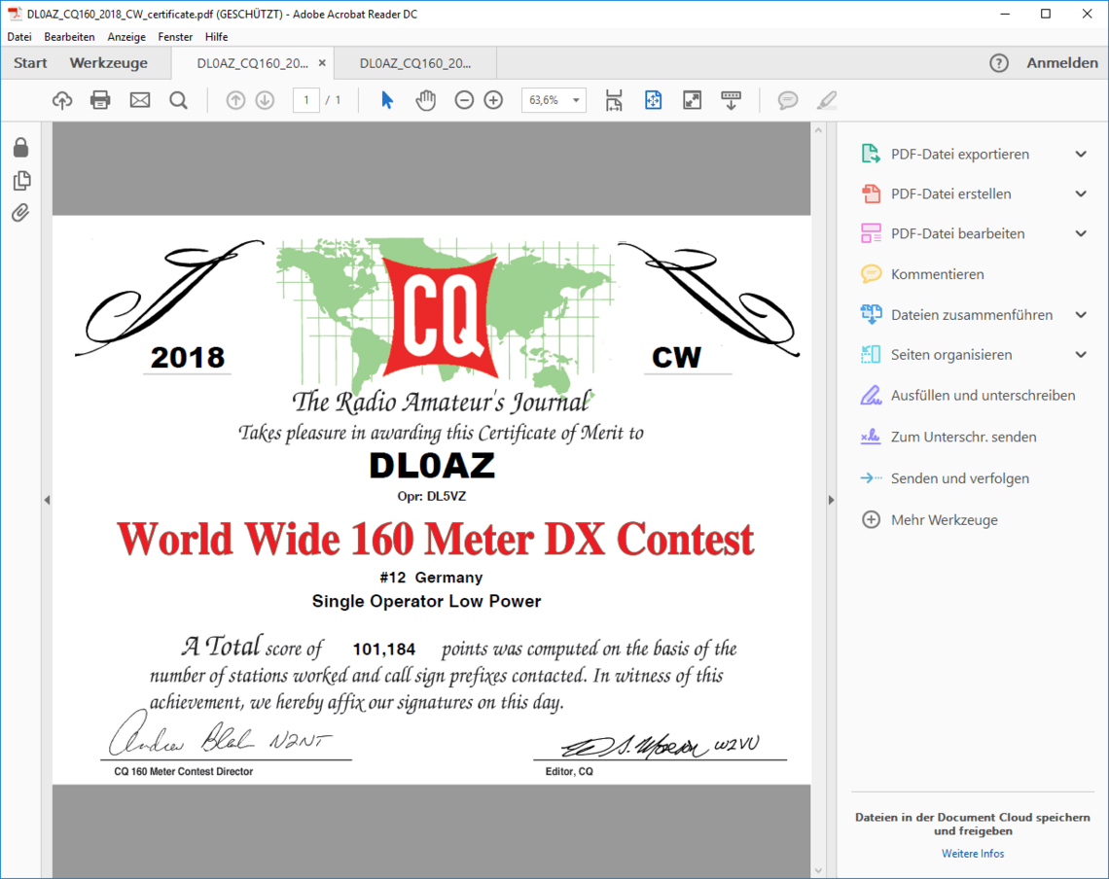Collapse the right tools pane arrow
The image size is (1109, 879).
[x=831, y=500]
